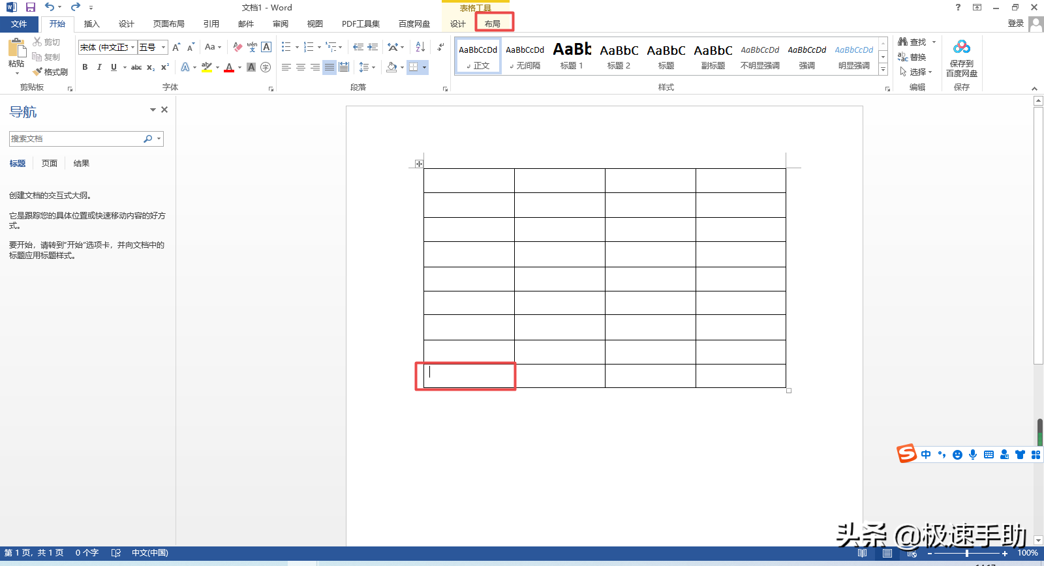Click the Save icon in quick access toolbar
The height and width of the screenshot is (566, 1044).
coord(31,7)
